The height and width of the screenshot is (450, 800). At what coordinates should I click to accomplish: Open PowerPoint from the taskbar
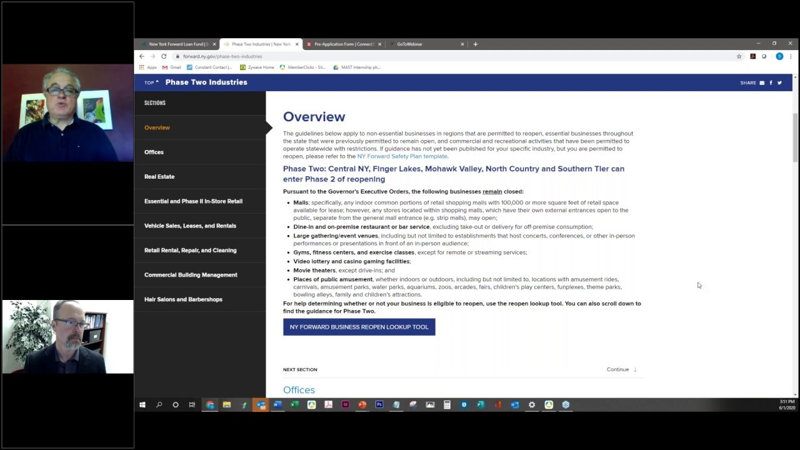362,405
